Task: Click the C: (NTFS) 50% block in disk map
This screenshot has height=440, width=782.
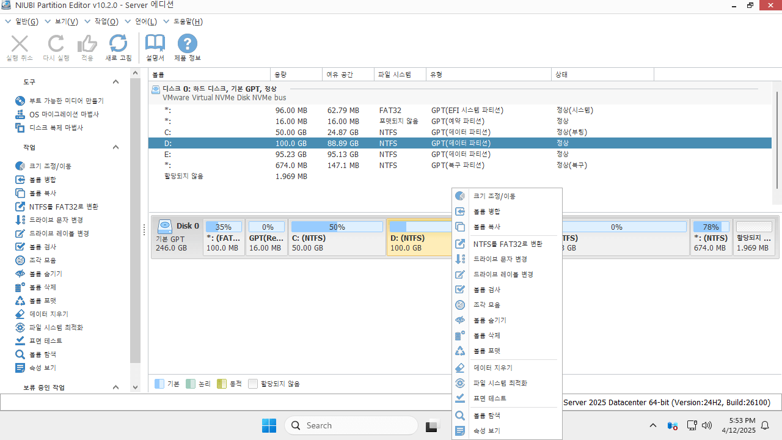Action: [337, 237]
